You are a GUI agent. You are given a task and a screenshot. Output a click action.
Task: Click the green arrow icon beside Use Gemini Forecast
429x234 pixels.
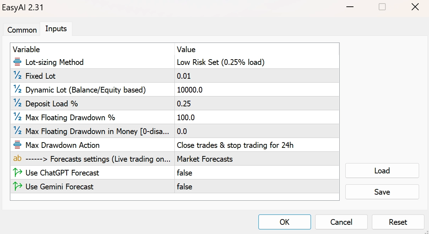(17, 186)
